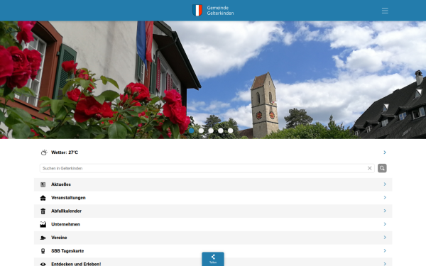
Task: Click the Wetter: 27°C label
Action: [65, 153]
